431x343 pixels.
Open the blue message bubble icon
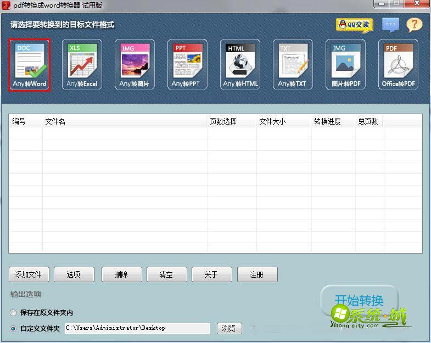tap(390, 25)
